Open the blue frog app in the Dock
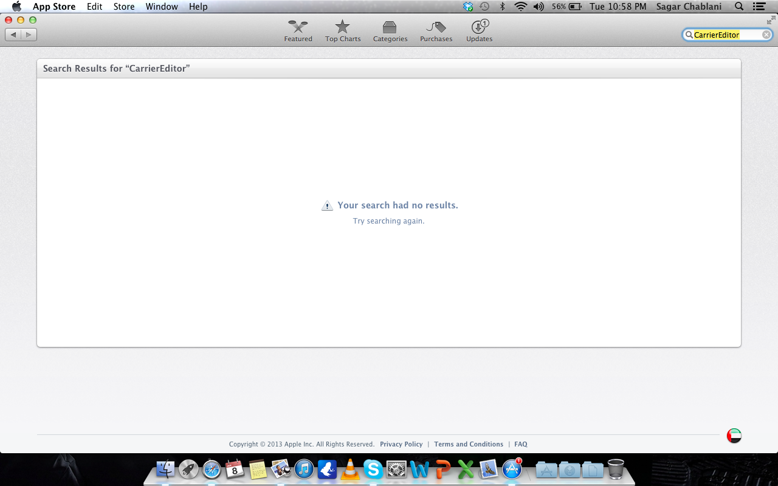This screenshot has height=486, width=778. pos(327,469)
